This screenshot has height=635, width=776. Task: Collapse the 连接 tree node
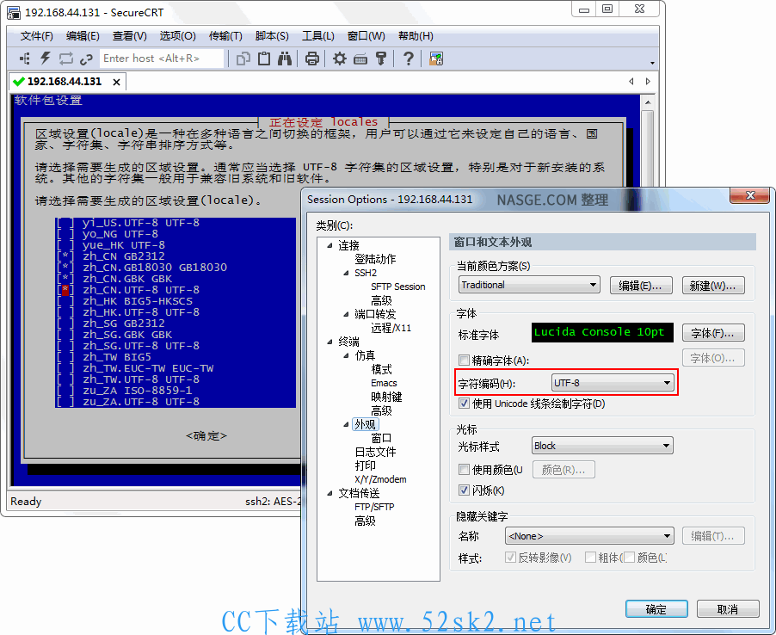329,245
